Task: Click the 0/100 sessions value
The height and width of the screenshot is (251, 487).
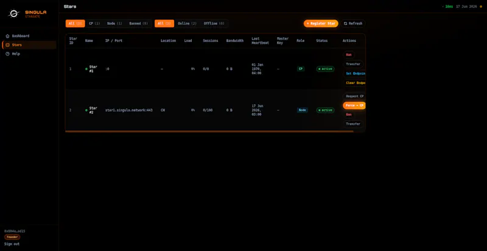Action: 208,110
